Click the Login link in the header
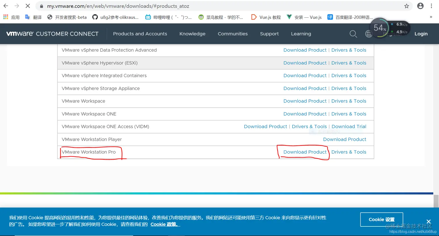This screenshot has width=439, height=236. [421, 34]
